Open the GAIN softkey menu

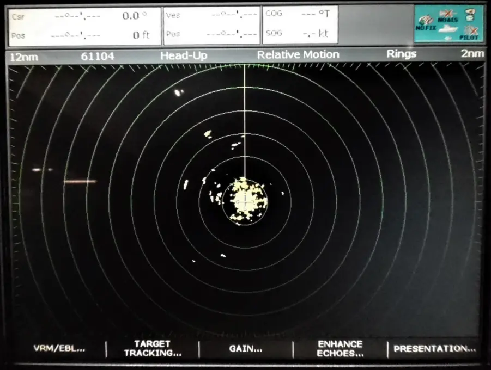click(x=246, y=349)
